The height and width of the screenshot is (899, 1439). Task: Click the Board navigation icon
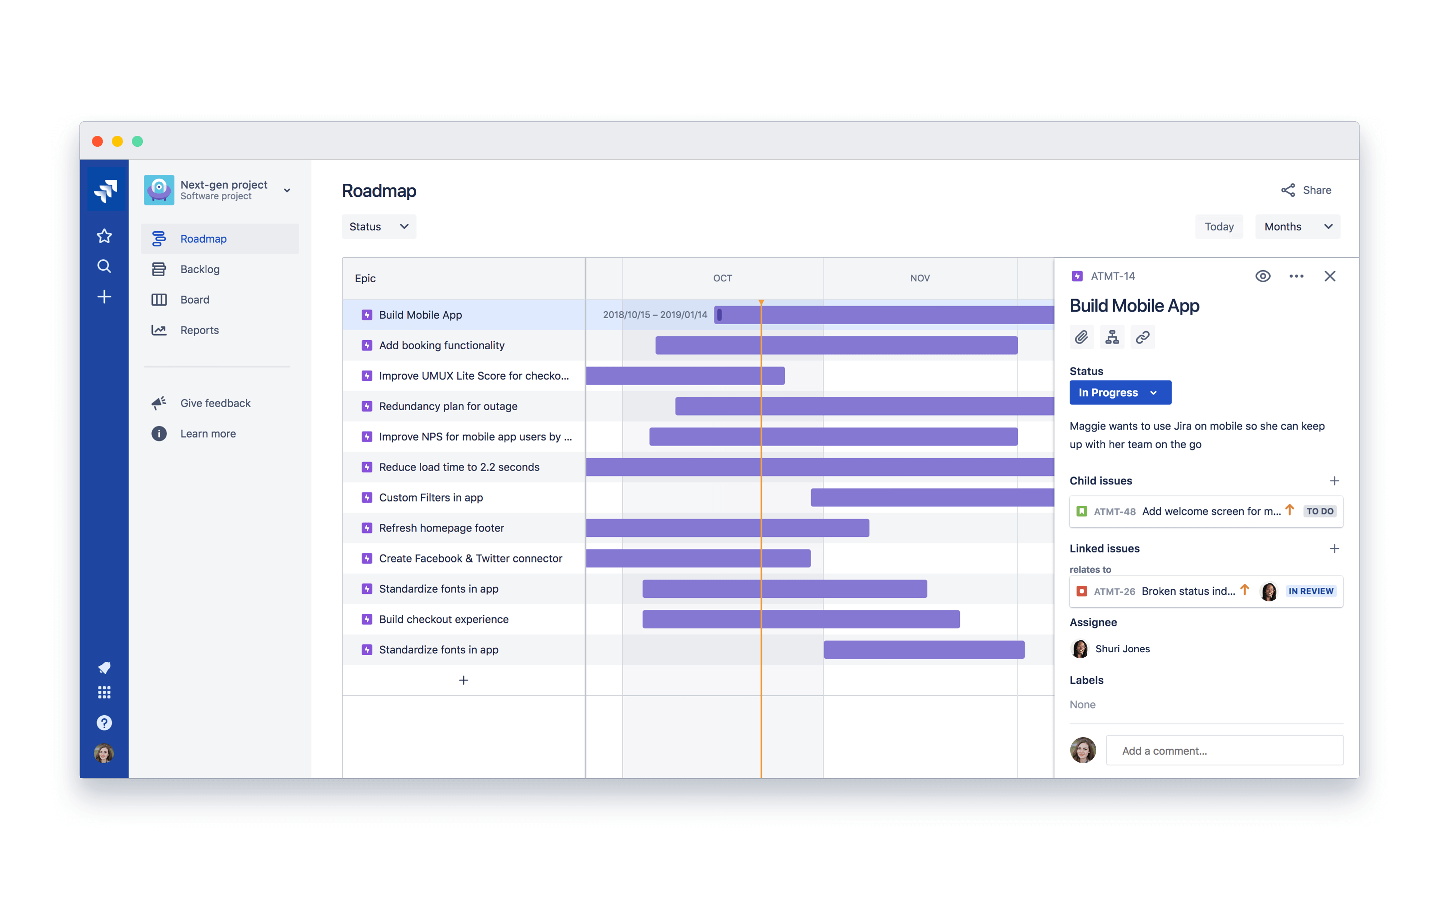click(x=159, y=298)
